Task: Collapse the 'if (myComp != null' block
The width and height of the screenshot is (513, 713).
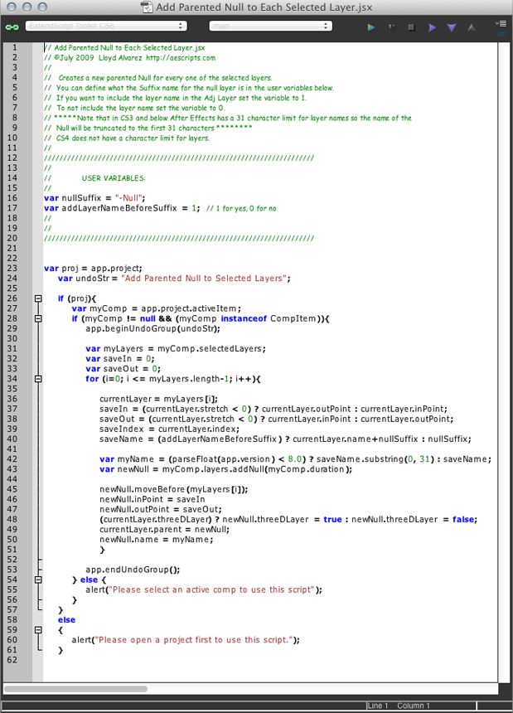Action: [x=38, y=318]
